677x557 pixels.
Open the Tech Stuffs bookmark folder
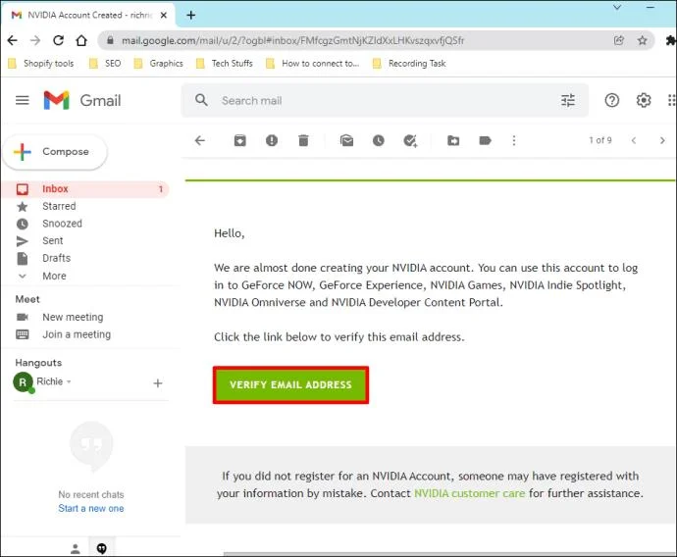click(224, 64)
